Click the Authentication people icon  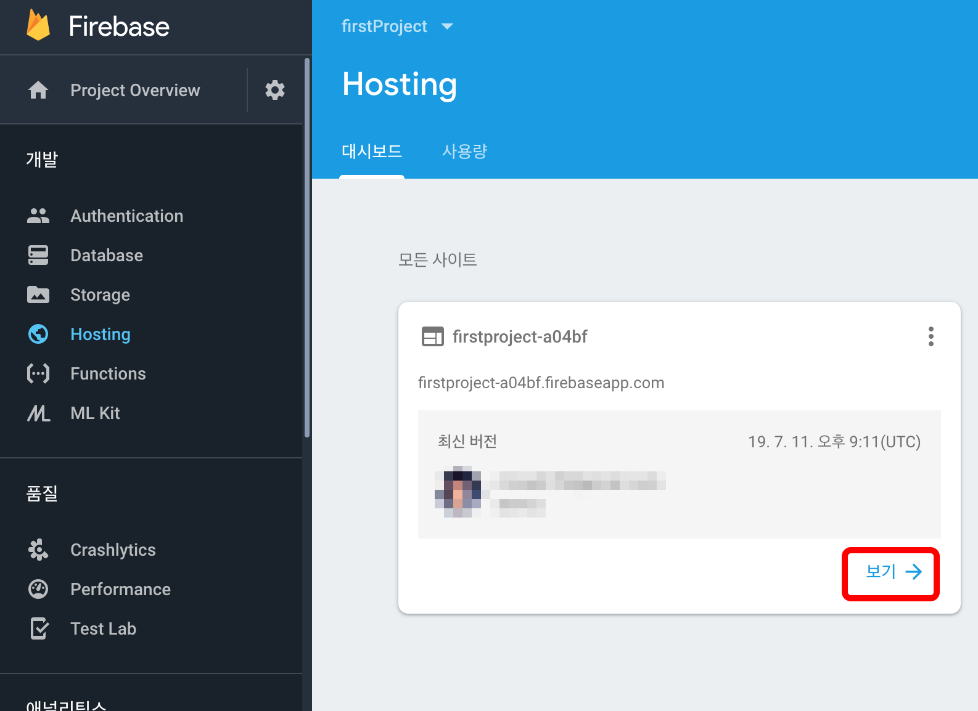pyautogui.click(x=38, y=216)
